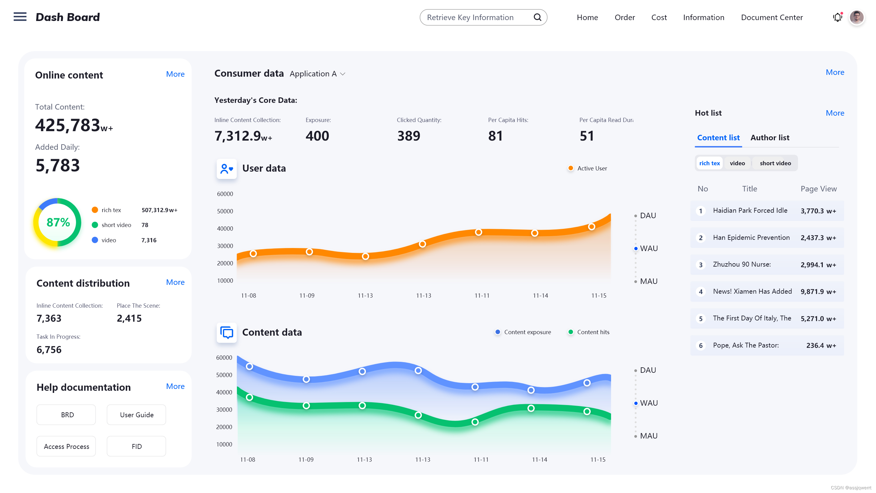Switch to the Author list tab
Image resolution: width=876 pixels, height=493 pixels.
pyautogui.click(x=770, y=138)
